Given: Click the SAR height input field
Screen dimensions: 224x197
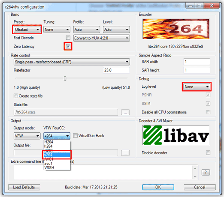Looking at the screenshot, I should point(197,70).
